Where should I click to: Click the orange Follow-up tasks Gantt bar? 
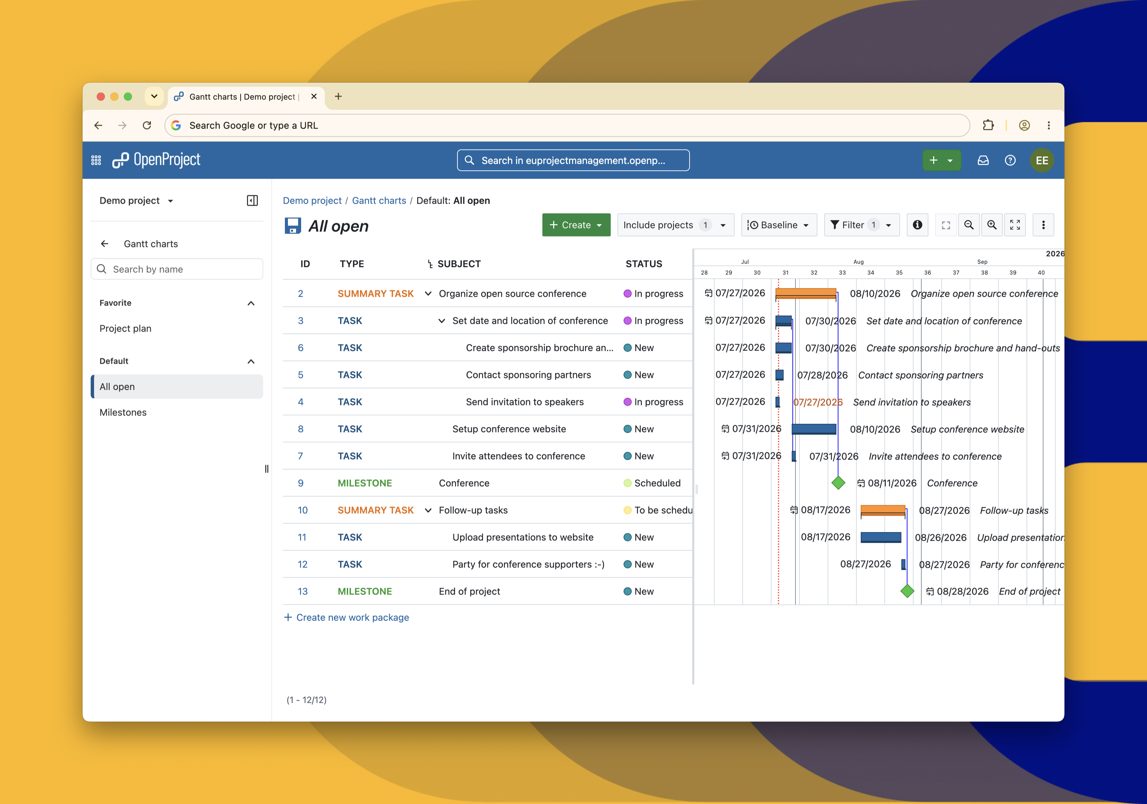pyautogui.click(x=883, y=510)
